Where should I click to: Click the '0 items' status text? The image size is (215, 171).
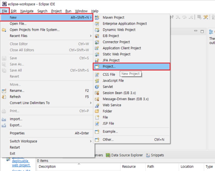point(43,160)
